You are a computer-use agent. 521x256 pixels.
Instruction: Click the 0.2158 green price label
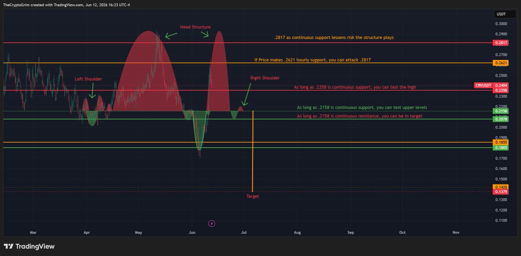tap(501, 111)
